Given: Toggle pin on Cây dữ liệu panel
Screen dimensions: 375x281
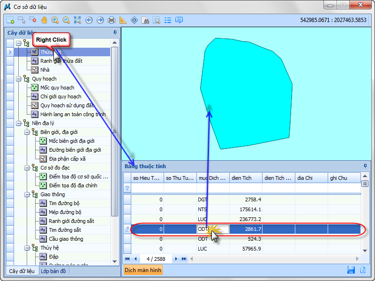Looking at the screenshot, I should pyautogui.click(x=115, y=33).
